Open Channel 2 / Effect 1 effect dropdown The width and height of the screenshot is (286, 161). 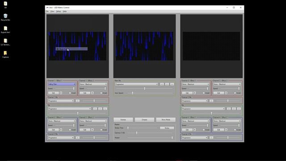point(62,121)
